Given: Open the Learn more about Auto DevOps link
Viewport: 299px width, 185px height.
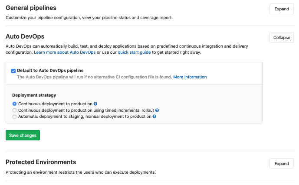Looking at the screenshot, I should [x=65, y=52].
